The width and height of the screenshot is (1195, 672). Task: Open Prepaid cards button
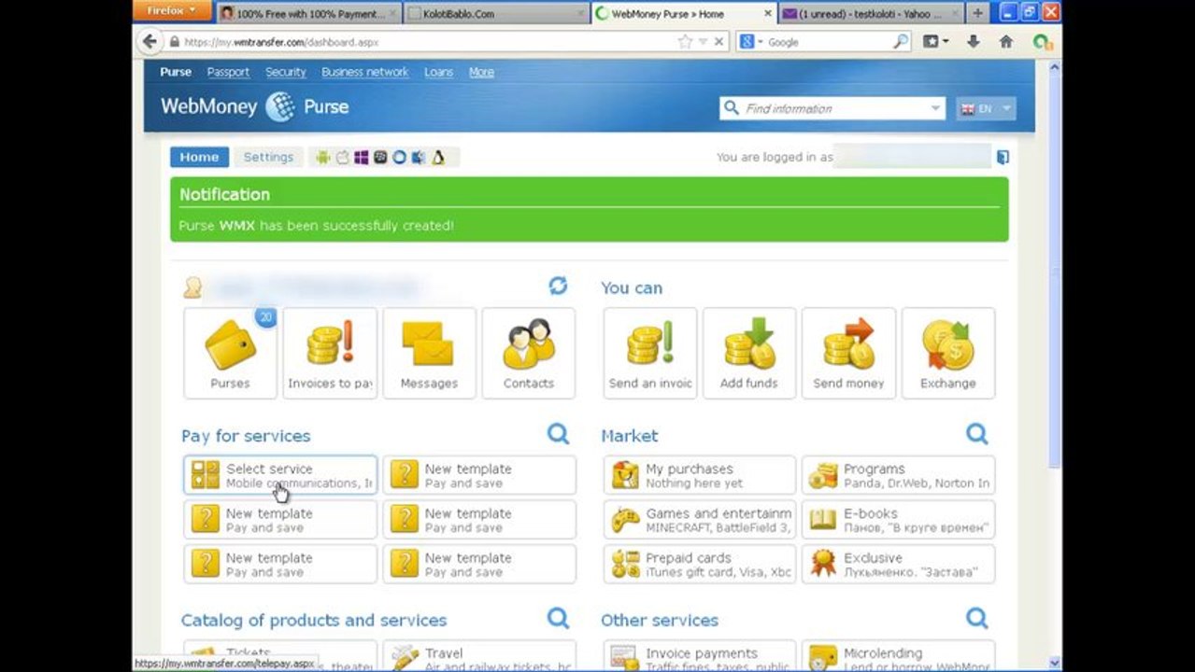[700, 564]
